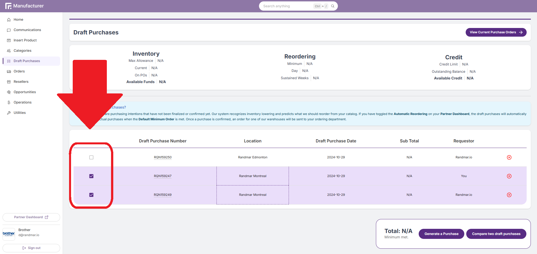Click the arrow on View Current Purchase Orders
537x254 pixels.
[x=521, y=32]
